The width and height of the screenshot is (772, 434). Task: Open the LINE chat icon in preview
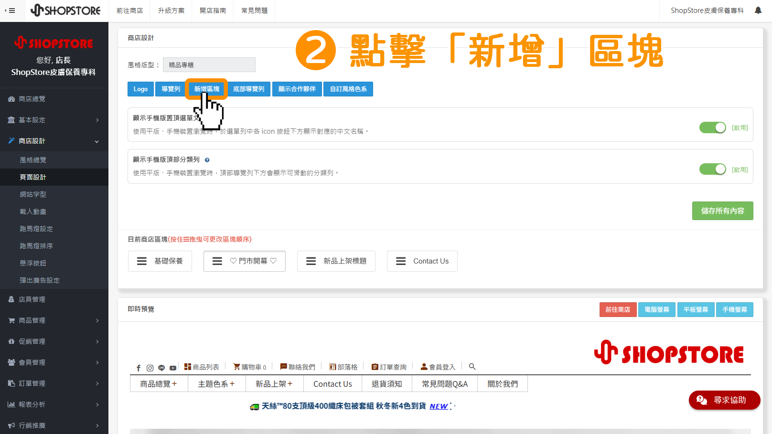tap(161, 368)
